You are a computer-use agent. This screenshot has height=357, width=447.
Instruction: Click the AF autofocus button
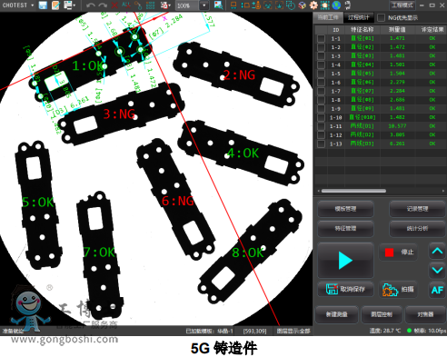pyautogui.click(x=437, y=290)
